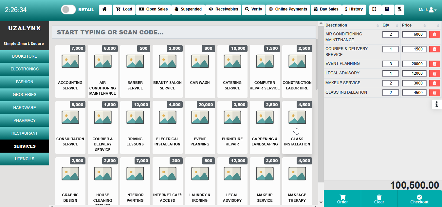Viewport: 442px width, 207px height.
Task: Open the Mark user dropdown
Action: [x=427, y=10]
